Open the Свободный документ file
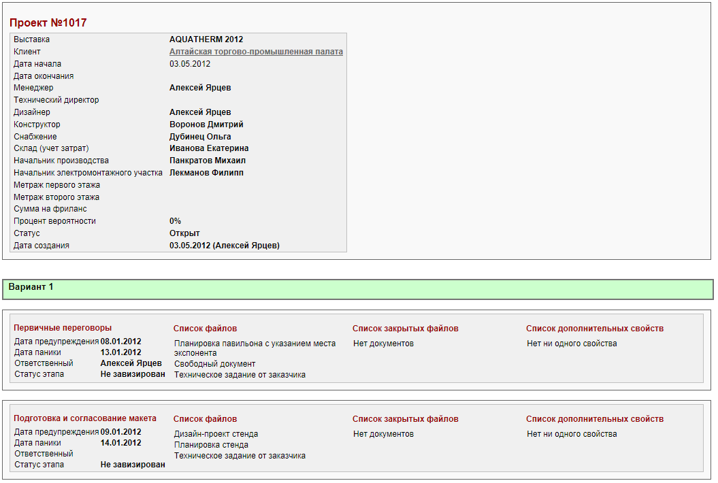 point(214,364)
